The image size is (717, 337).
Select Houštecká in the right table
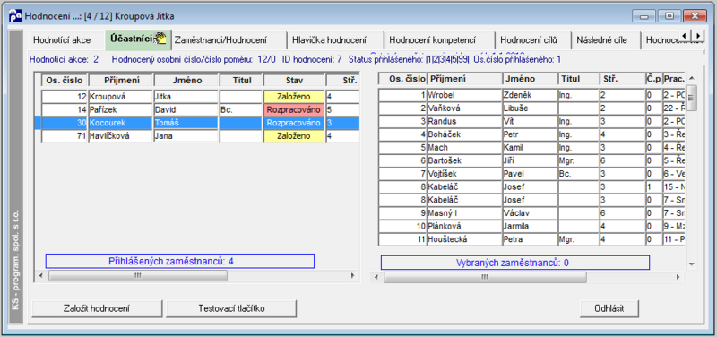[x=531, y=239]
